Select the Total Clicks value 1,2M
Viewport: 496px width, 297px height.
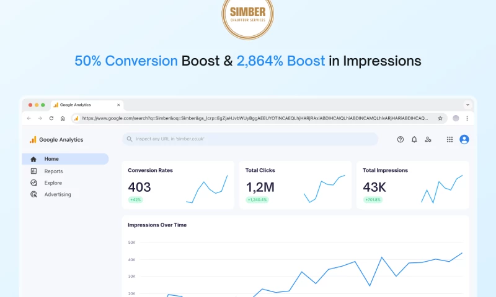(260, 187)
